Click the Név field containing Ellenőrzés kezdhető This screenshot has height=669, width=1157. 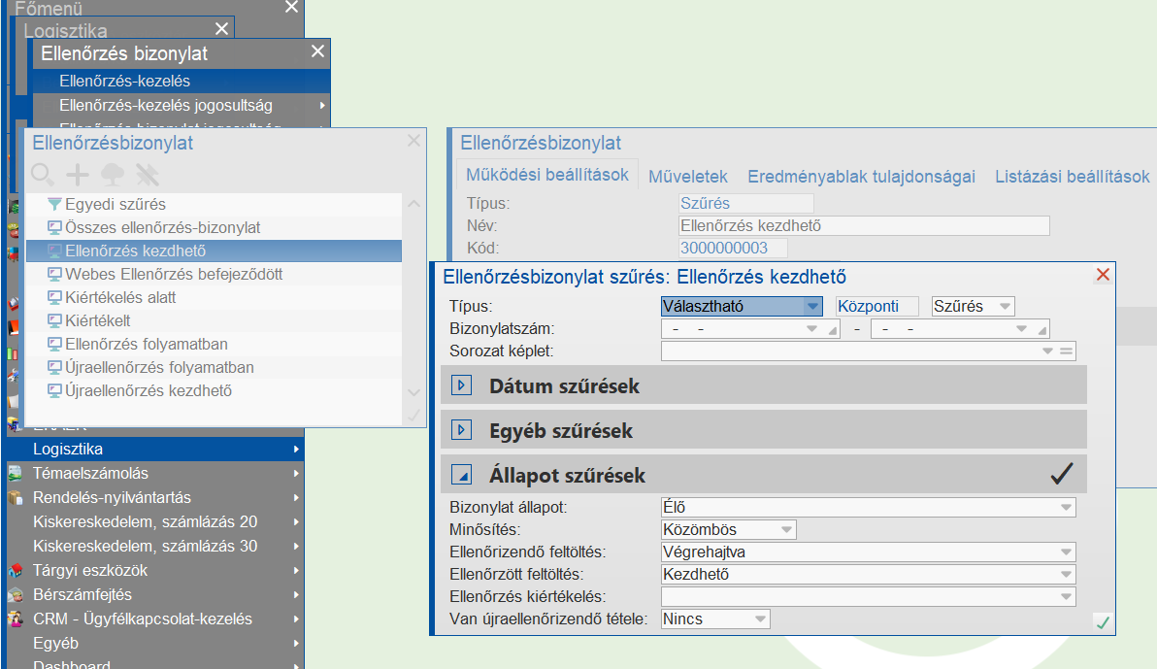[x=864, y=226]
